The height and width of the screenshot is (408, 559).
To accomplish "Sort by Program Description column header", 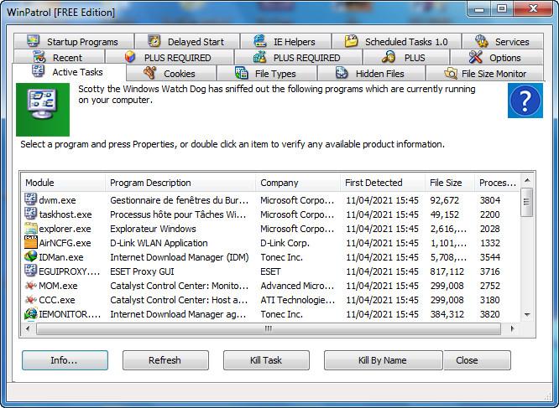I will pyautogui.click(x=180, y=183).
